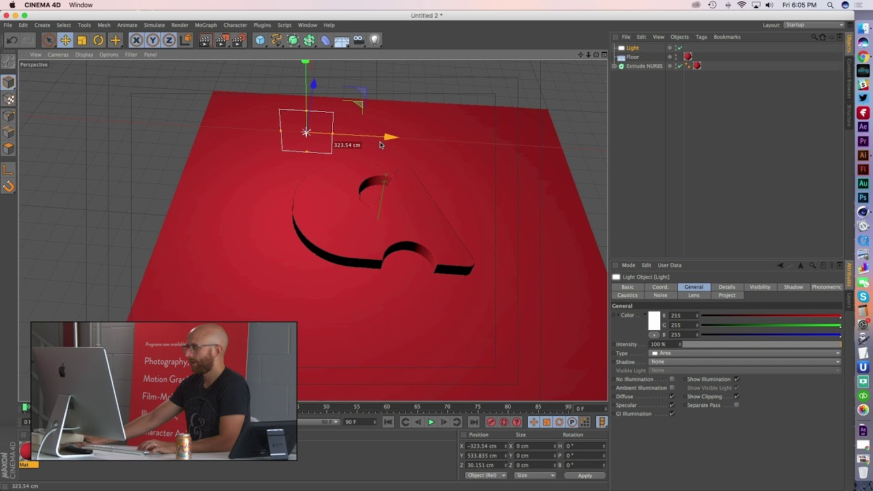Open the viewport Display menu
The height and width of the screenshot is (491, 873).
pyautogui.click(x=84, y=55)
